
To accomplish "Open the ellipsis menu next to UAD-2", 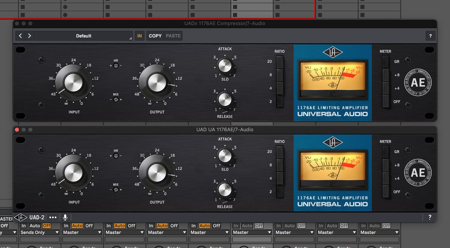I will click(53, 217).
